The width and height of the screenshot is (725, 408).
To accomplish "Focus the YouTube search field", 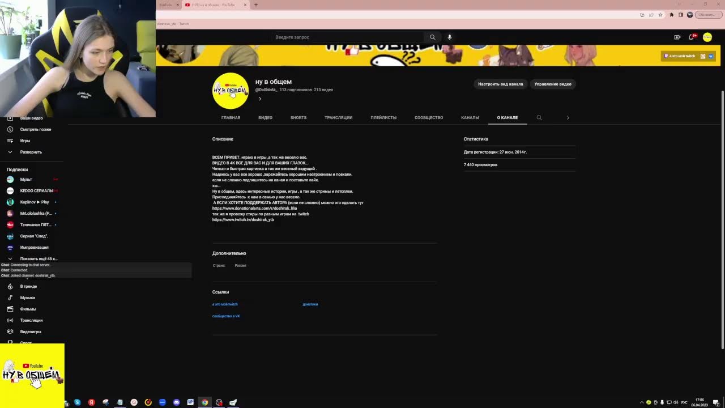I will [347, 37].
